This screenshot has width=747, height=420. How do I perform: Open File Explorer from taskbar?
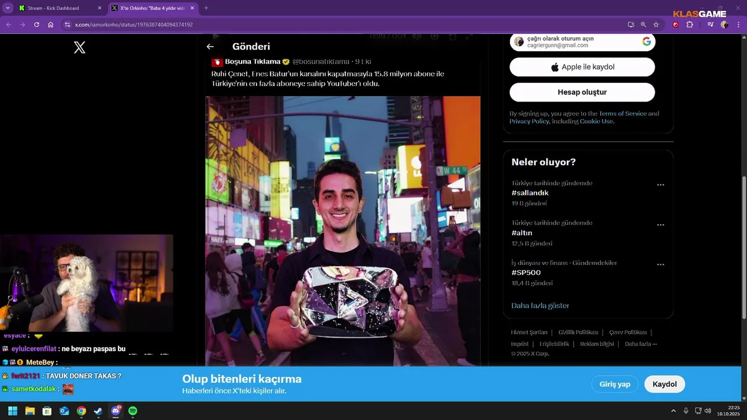tap(30, 411)
